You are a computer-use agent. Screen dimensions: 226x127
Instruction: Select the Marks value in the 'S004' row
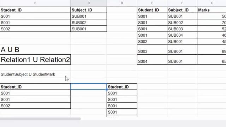click(212, 60)
